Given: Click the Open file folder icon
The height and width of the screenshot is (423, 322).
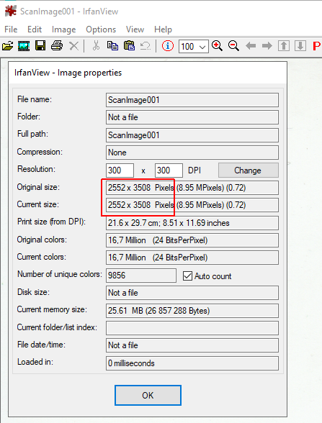Looking at the screenshot, I should click(x=7, y=46).
